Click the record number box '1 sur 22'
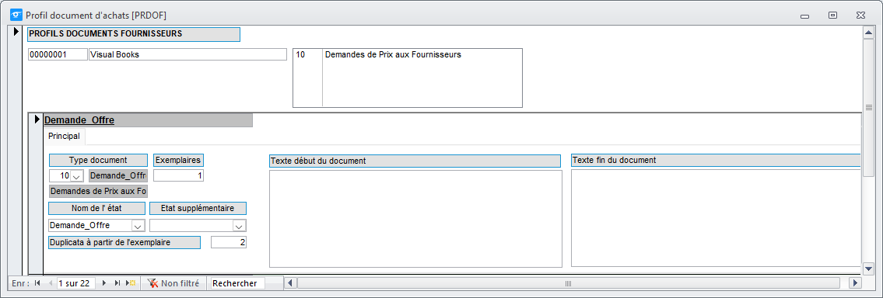Image resolution: width=883 pixels, height=298 pixels. [x=75, y=283]
